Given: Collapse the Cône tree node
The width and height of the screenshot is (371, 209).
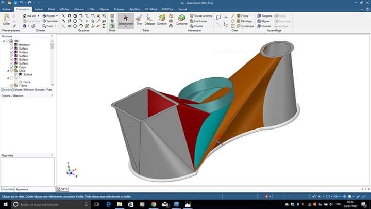Looking at the screenshot, I should pos(8,71).
